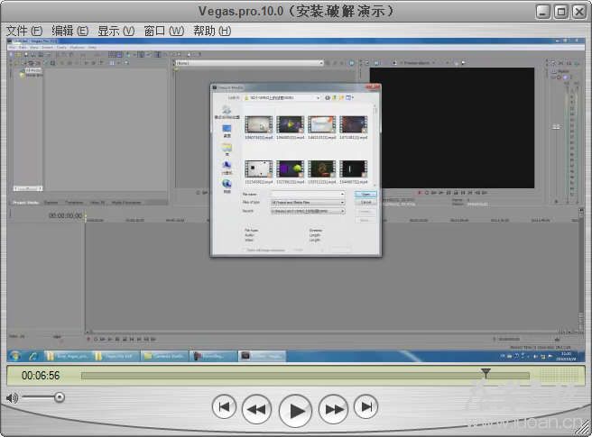Expand the Look in folder dropdown

(319, 97)
